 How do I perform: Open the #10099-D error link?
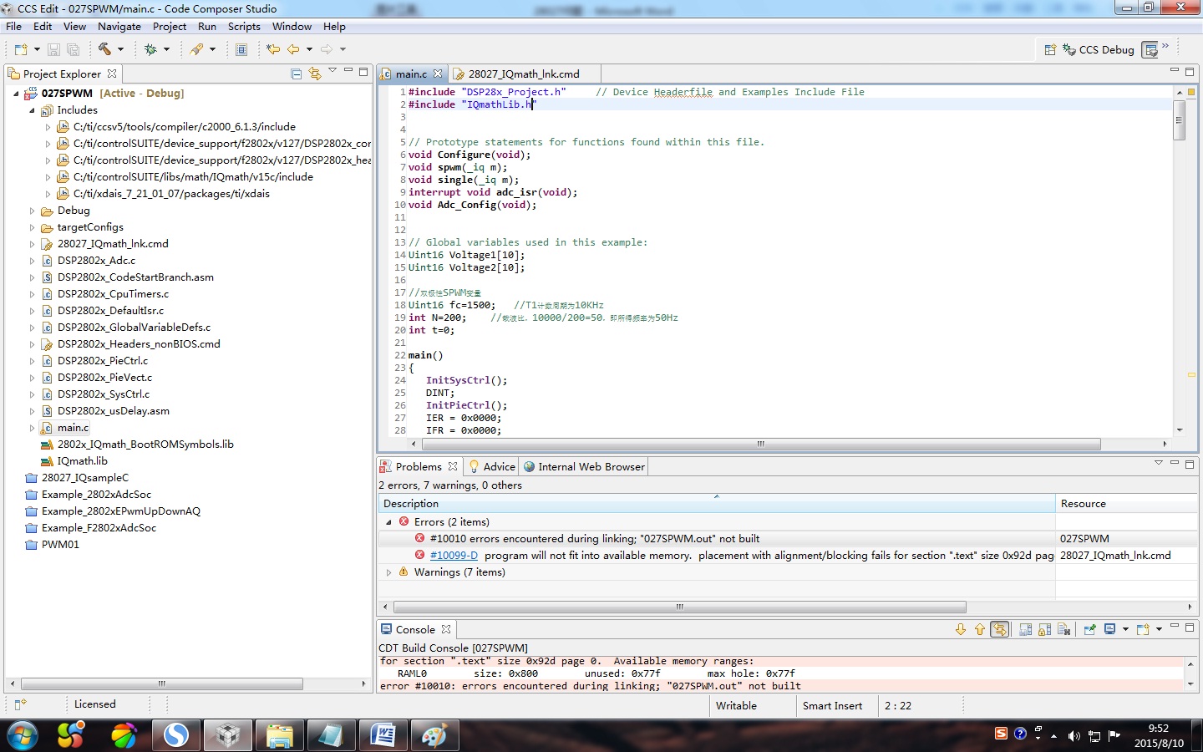[x=454, y=556]
